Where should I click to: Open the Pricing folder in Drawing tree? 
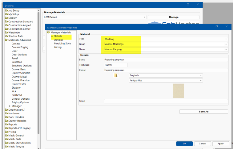click(x=10, y=132)
